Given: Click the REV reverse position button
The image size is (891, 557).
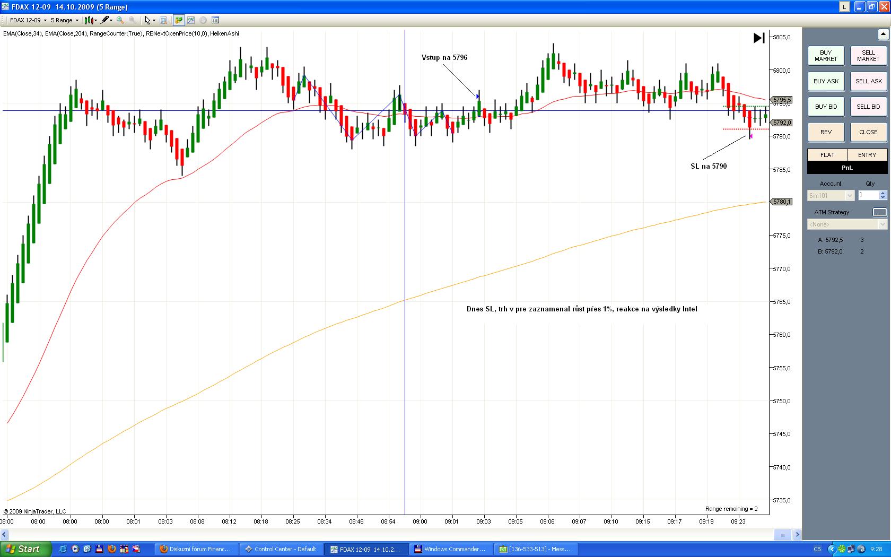Looking at the screenshot, I should click(x=826, y=132).
